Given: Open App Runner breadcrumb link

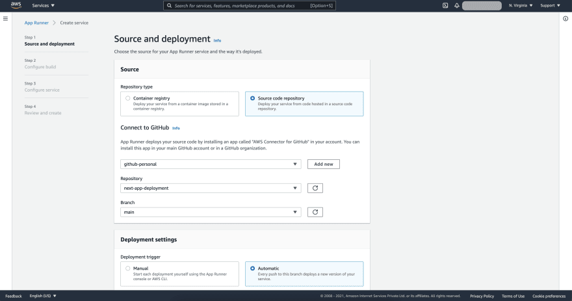Looking at the screenshot, I should 36,23.
